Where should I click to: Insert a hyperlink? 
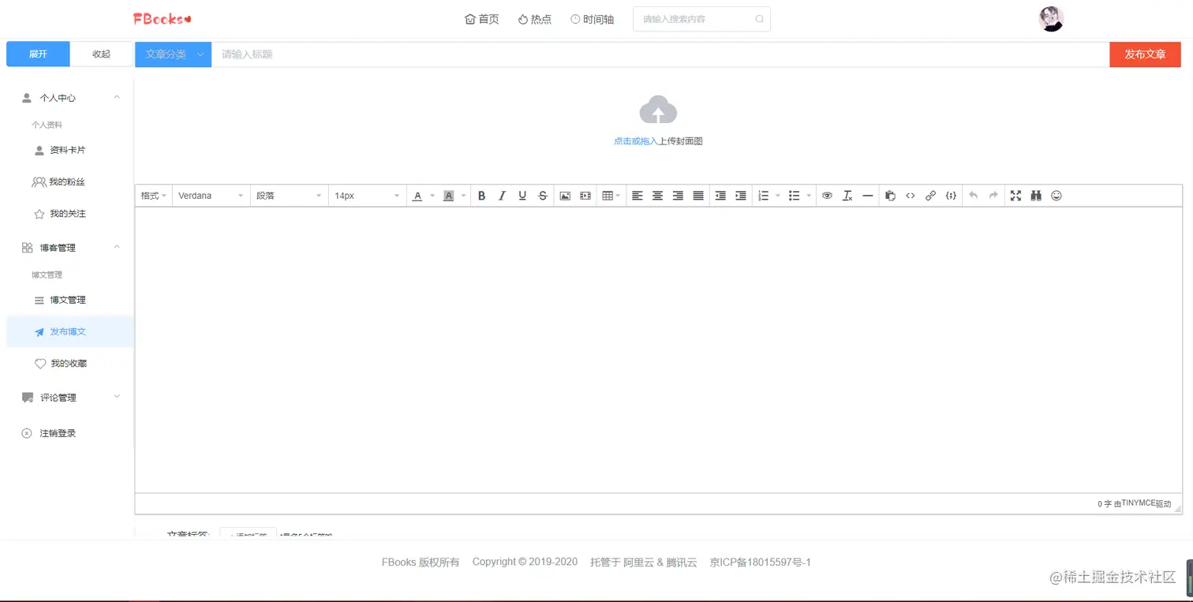pos(931,196)
